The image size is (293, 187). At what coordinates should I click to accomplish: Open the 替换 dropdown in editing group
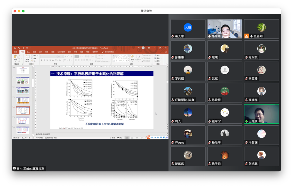[x=158, y=58]
